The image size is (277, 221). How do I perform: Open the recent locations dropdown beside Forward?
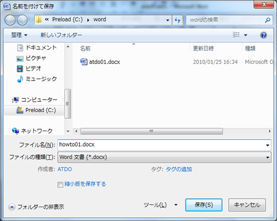pyautogui.click(x=31, y=20)
